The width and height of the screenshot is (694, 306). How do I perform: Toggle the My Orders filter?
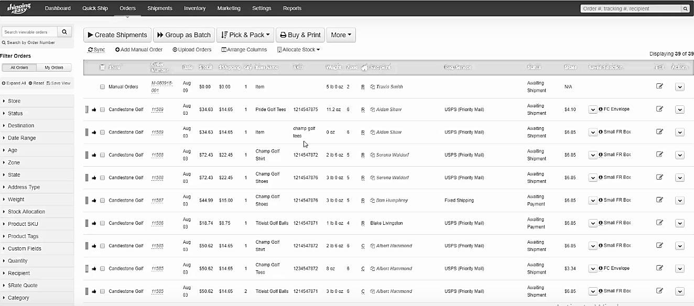53,68
